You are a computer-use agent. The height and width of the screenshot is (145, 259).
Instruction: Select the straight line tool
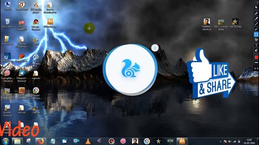click(256, 24)
